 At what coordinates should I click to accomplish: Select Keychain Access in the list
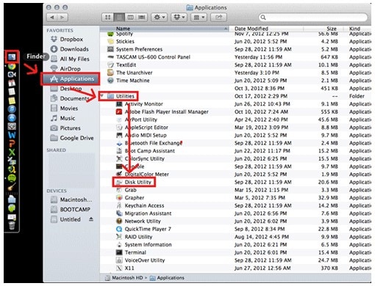point(235,205)
